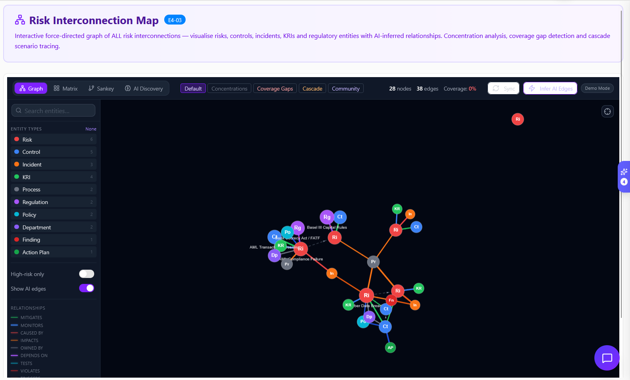The width and height of the screenshot is (630, 380).
Task: Open the chat bubble button
Action: point(607,358)
